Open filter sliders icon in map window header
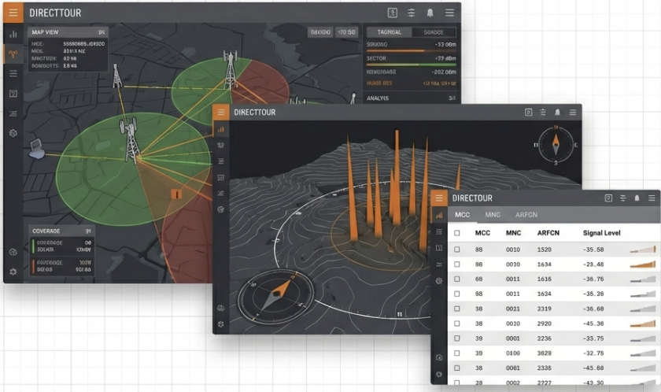 click(411, 13)
